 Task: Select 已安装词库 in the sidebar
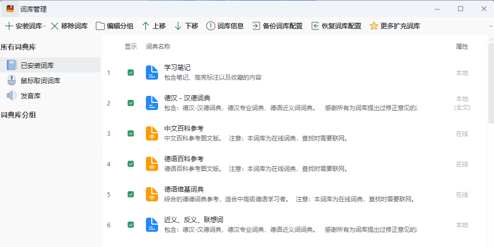tap(50, 65)
